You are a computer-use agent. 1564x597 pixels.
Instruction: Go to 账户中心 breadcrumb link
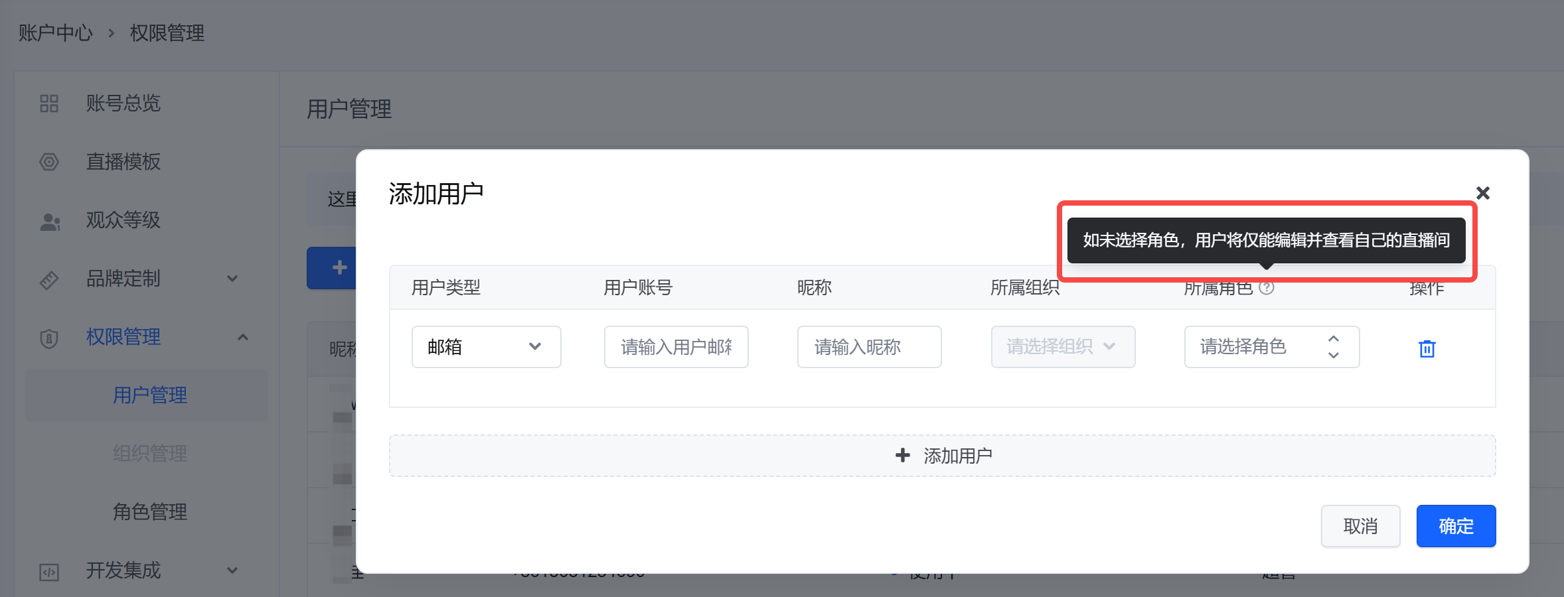pos(56,33)
